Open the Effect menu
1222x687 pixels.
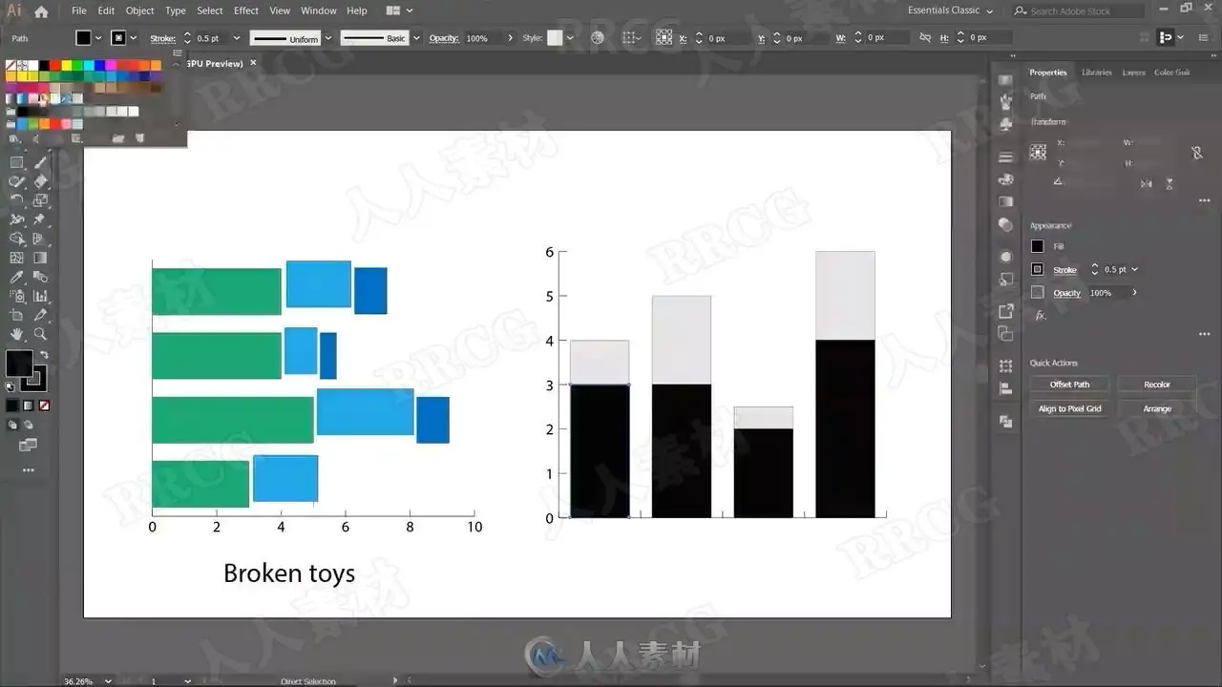click(246, 10)
